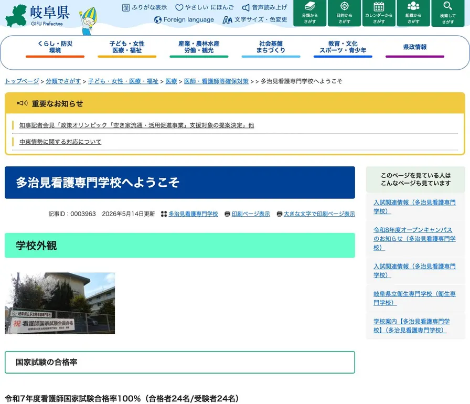The width and height of the screenshot is (470, 404).
Task: Open 教育・文化 スポーツ・青少年 menu
Action: click(x=343, y=48)
